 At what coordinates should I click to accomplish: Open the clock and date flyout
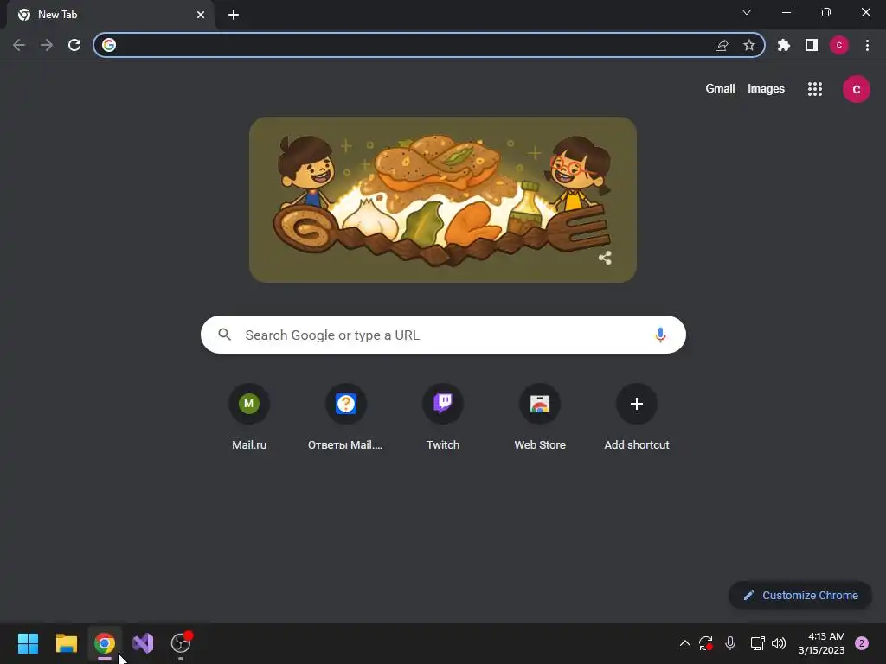(822, 643)
